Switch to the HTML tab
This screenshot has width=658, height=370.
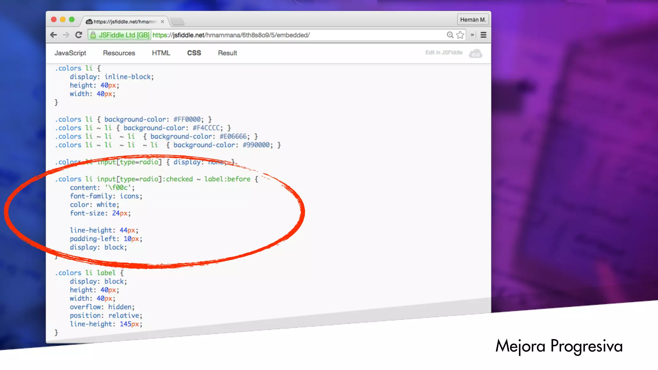pyautogui.click(x=161, y=53)
